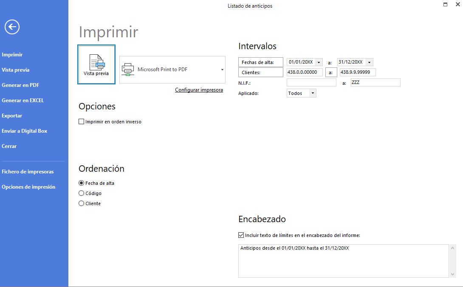
Task: Click Cerrar in the sidebar
Action: coord(9,146)
